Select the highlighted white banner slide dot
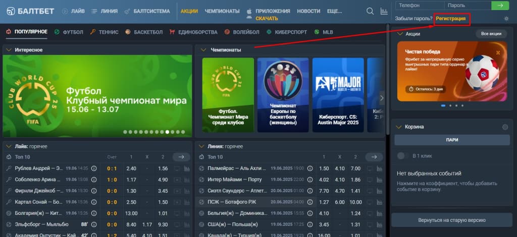517x237 pixels. (x=168, y=132)
